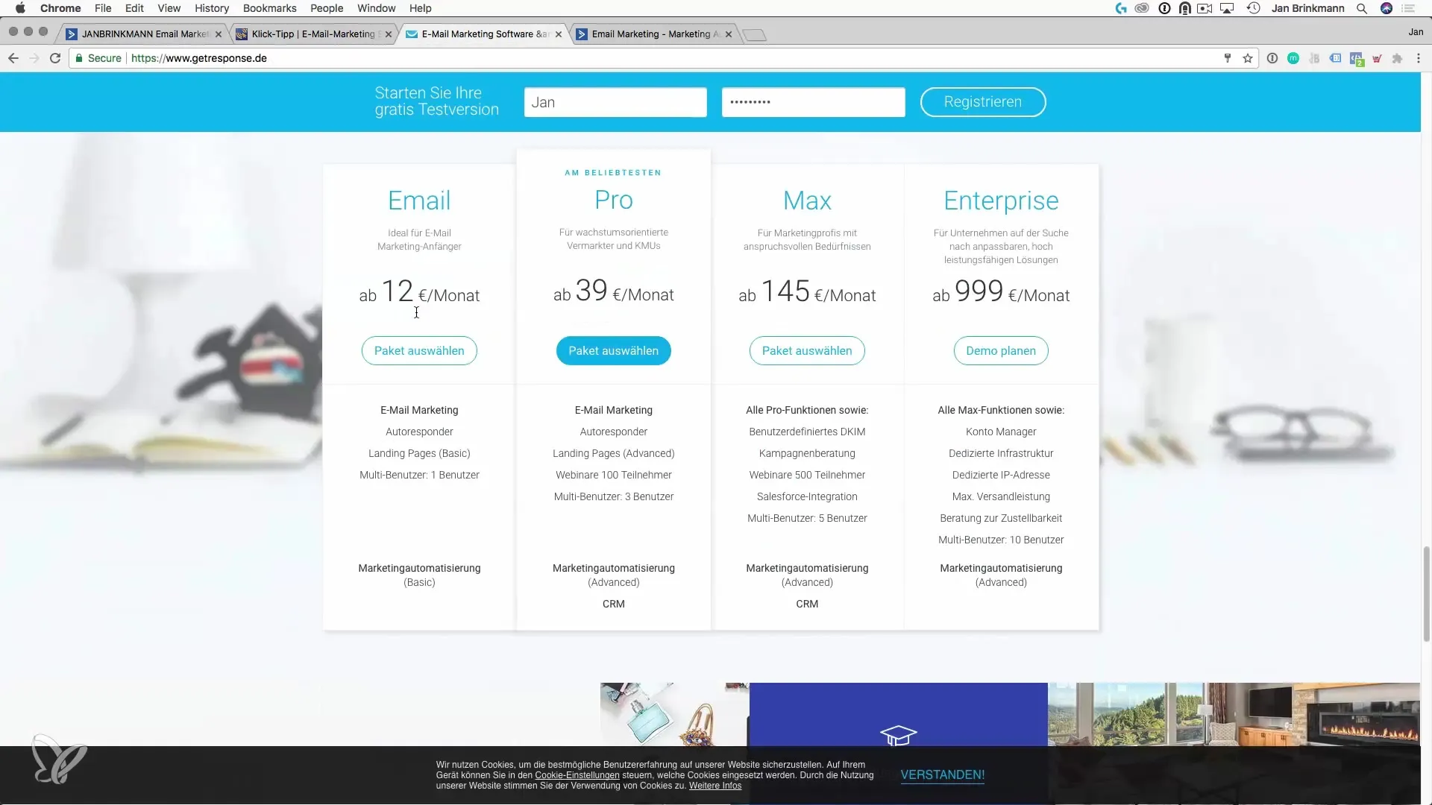This screenshot has width=1432, height=805.
Task: Open the Edit menu
Action: (x=134, y=8)
